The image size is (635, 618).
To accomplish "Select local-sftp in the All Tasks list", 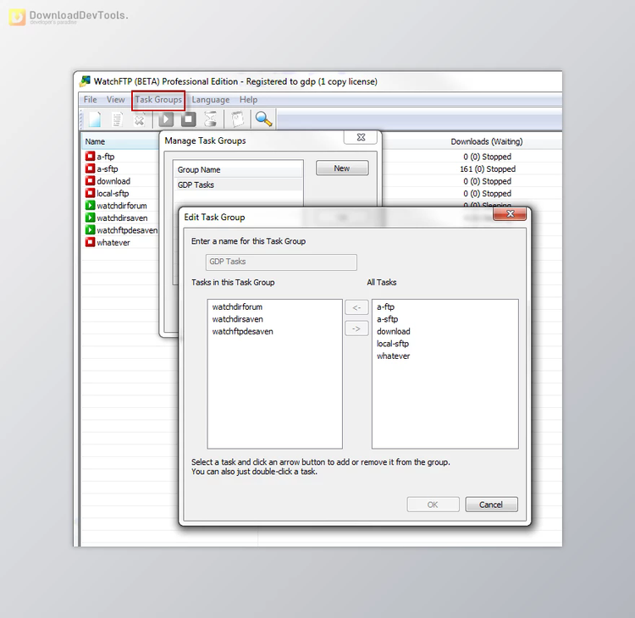I will coord(392,344).
